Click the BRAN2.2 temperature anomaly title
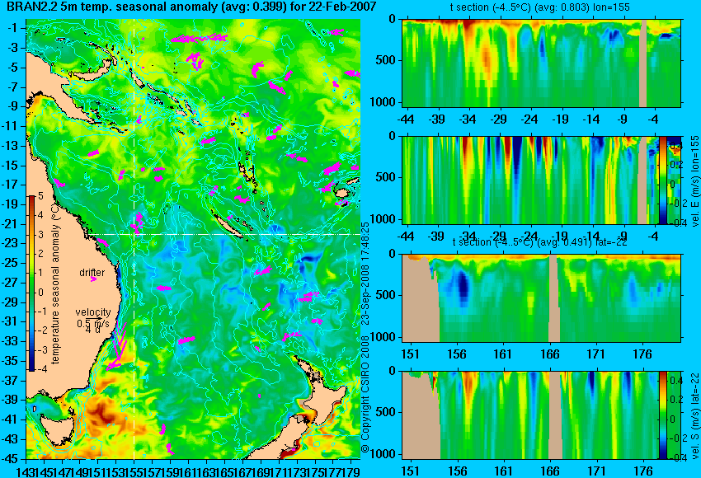Screen dimensions: 701x478 [191, 7]
